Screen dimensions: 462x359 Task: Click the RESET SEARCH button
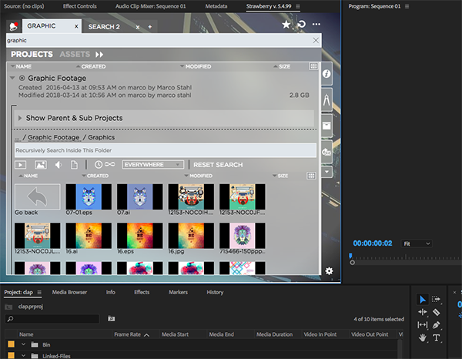click(217, 165)
